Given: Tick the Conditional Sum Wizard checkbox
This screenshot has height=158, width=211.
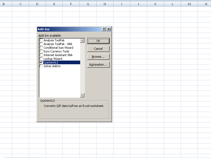Looking at the screenshot, I should (41, 48).
